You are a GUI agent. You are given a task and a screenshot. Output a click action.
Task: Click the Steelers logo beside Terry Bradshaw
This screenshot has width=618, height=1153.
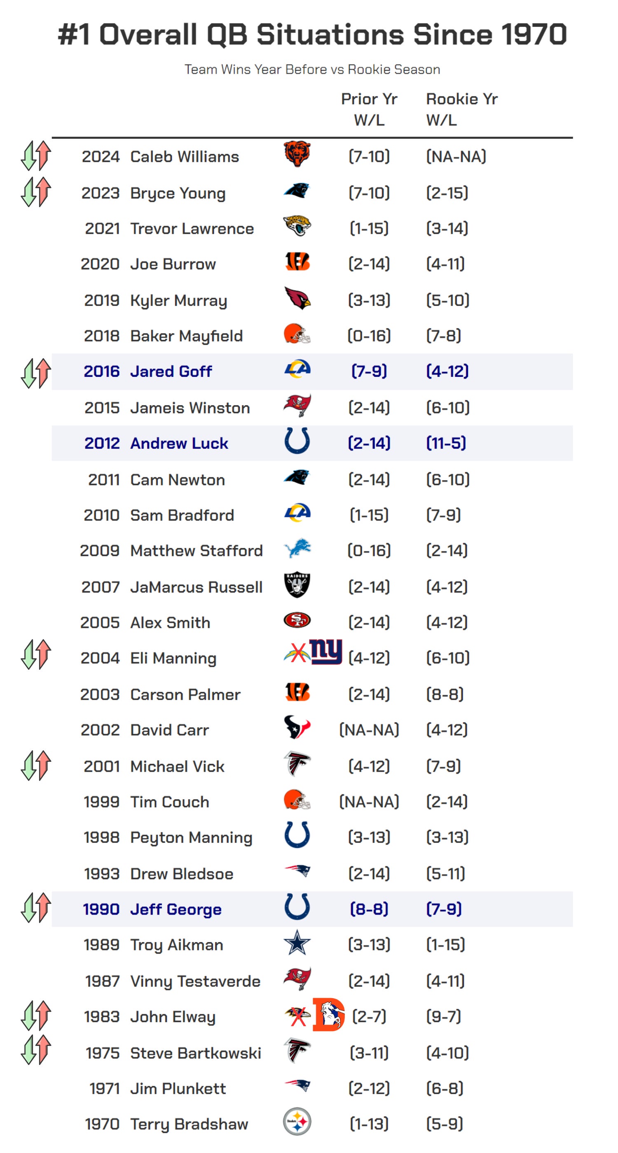coord(297,1122)
